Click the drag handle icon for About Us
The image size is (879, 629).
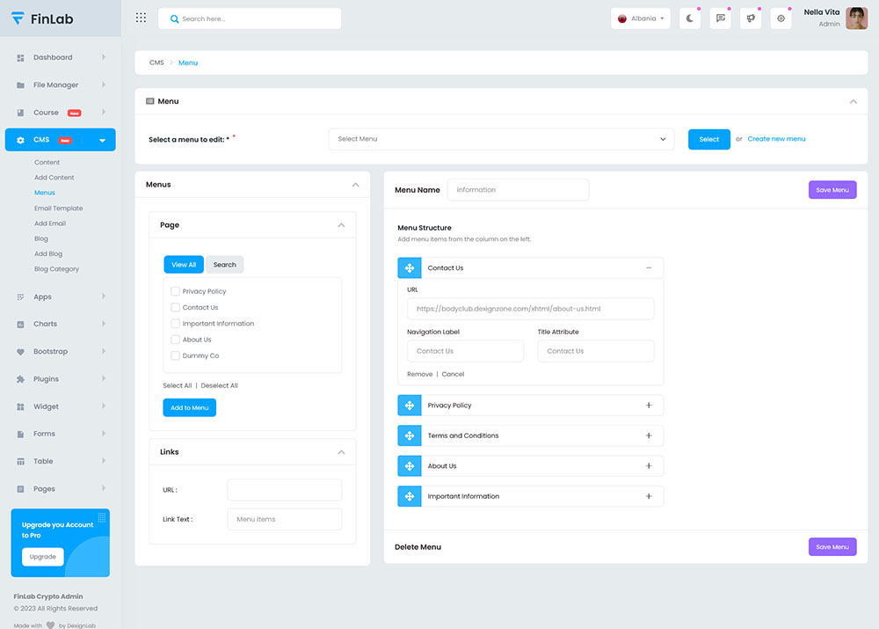410,466
